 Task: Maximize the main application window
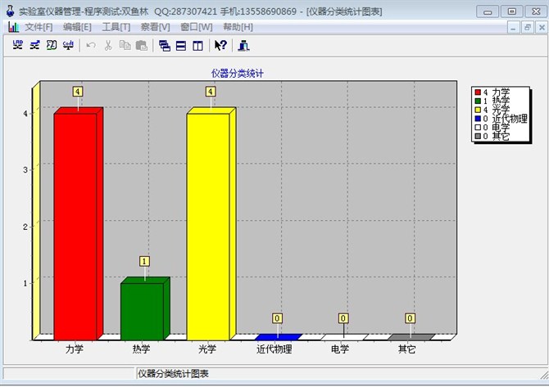(512, 11)
